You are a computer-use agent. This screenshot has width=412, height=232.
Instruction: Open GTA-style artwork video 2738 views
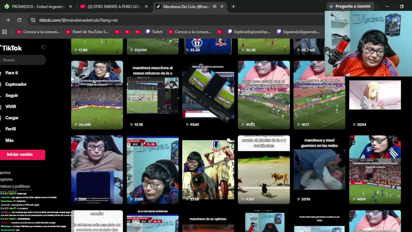[208, 170]
